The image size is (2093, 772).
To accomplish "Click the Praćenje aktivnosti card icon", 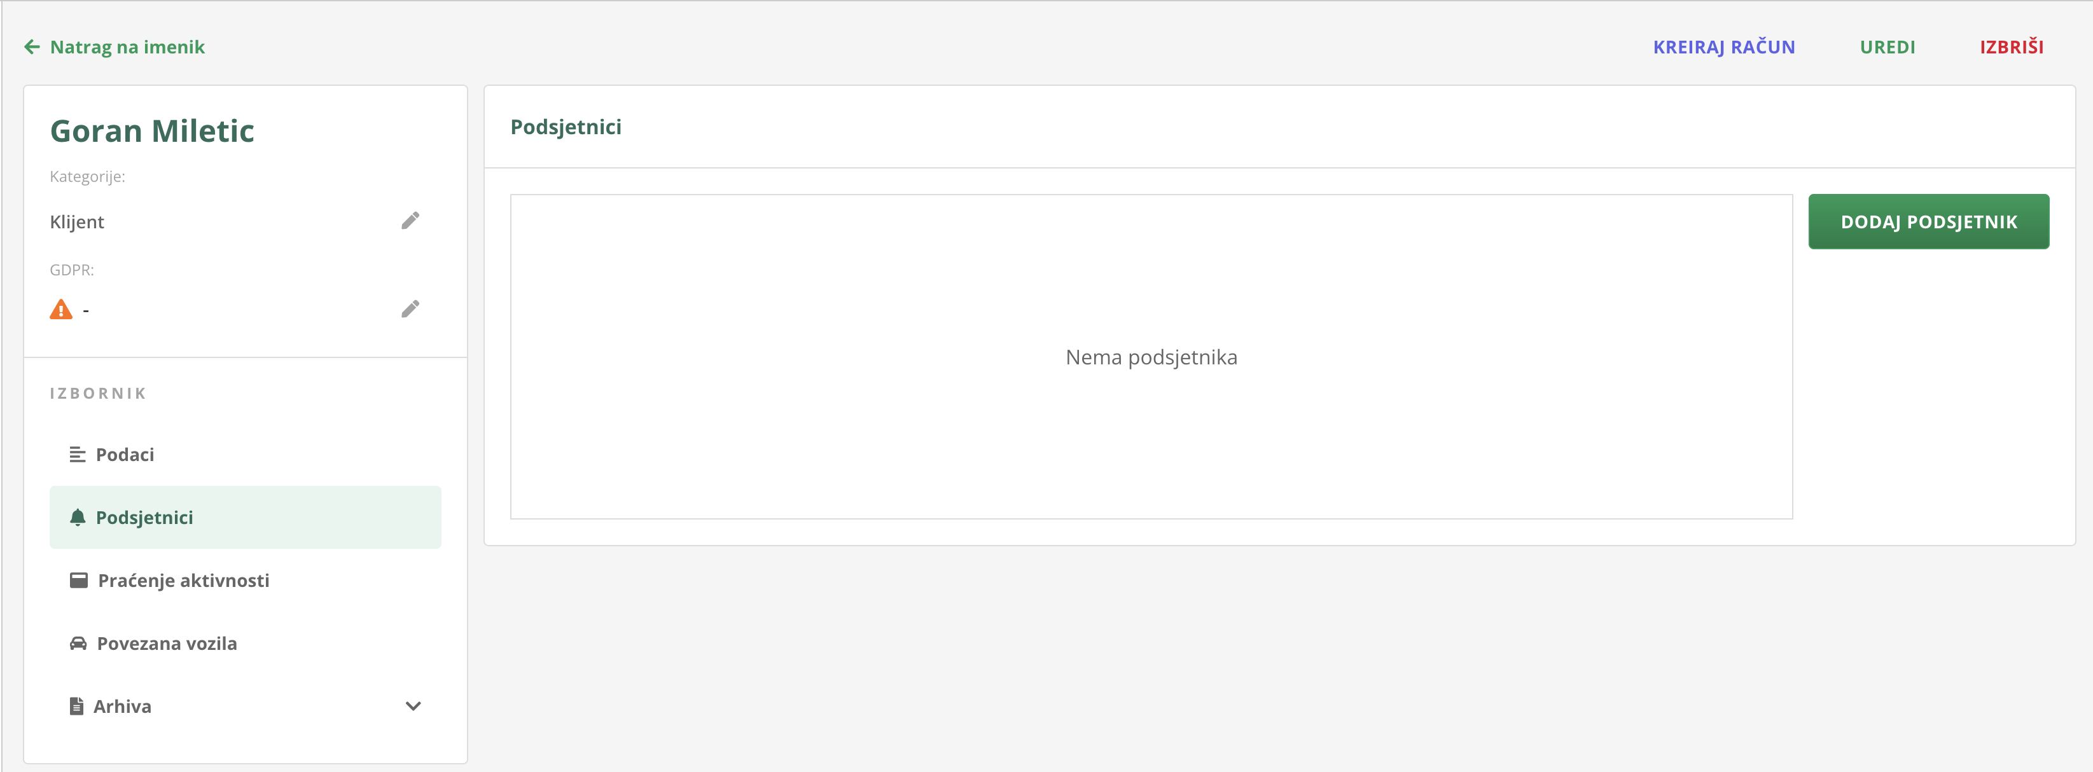I will click(x=78, y=581).
